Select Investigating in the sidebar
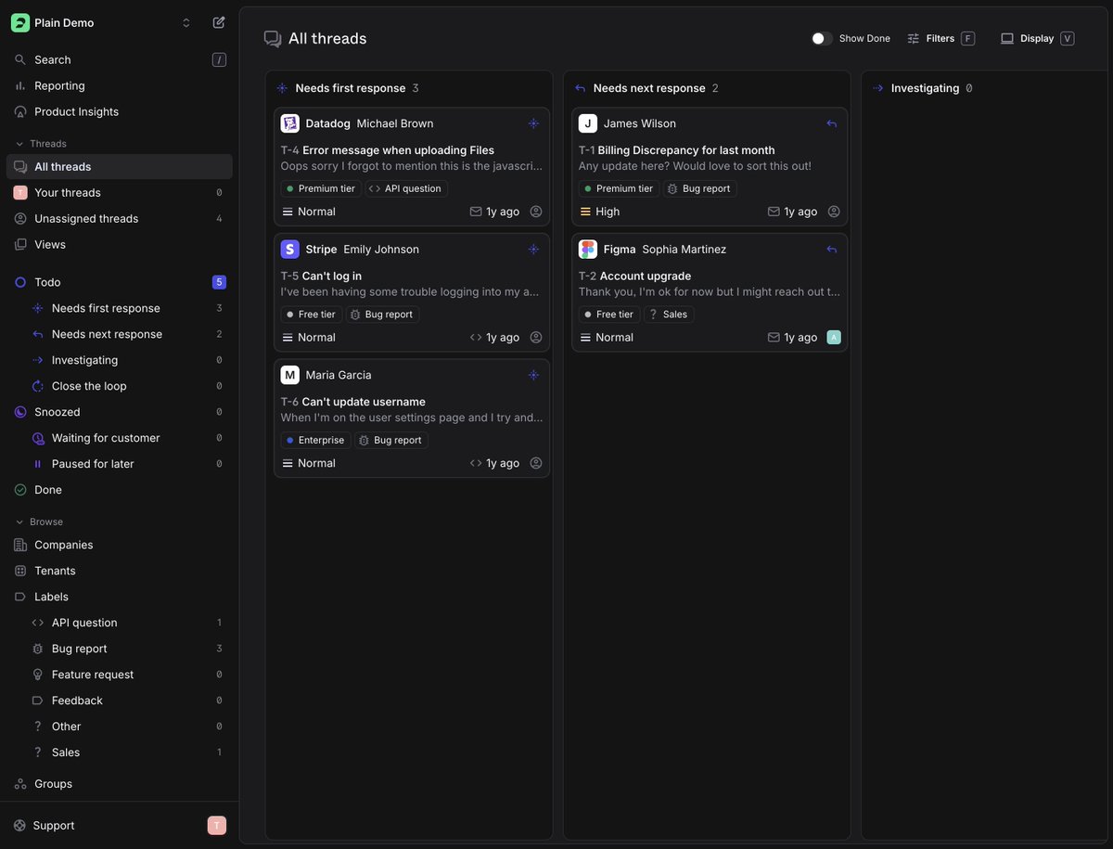Viewport: 1113px width, 849px height. [128, 360]
